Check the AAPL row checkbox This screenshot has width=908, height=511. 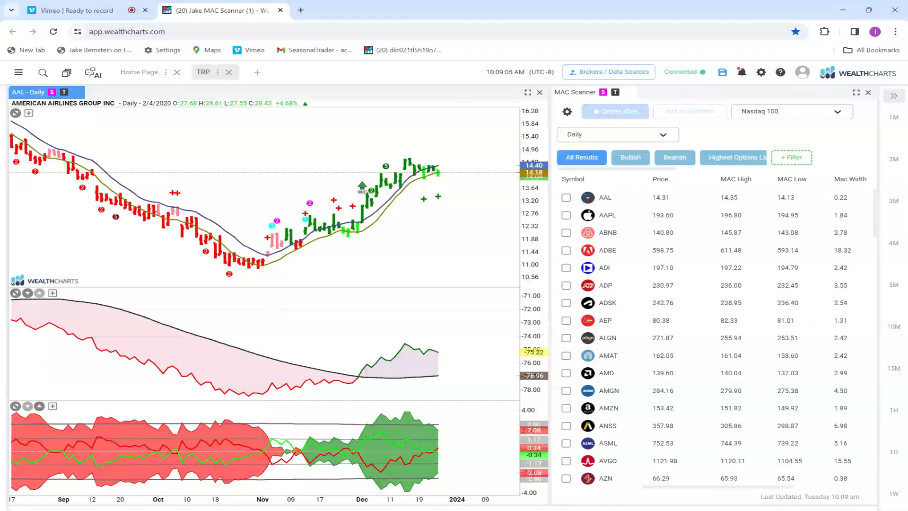point(566,215)
